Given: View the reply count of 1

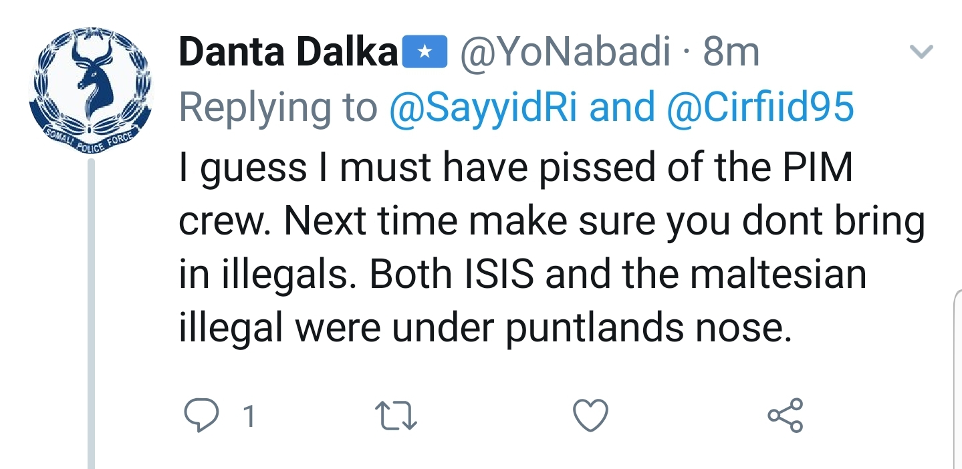Looking at the screenshot, I should (249, 417).
